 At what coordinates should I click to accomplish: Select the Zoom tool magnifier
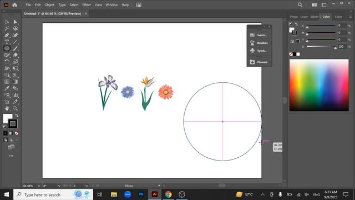pos(15,108)
